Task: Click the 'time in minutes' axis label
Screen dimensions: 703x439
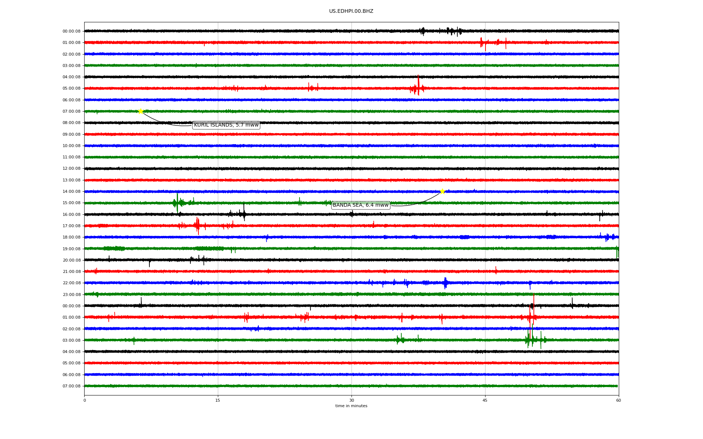Action: coord(351,406)
